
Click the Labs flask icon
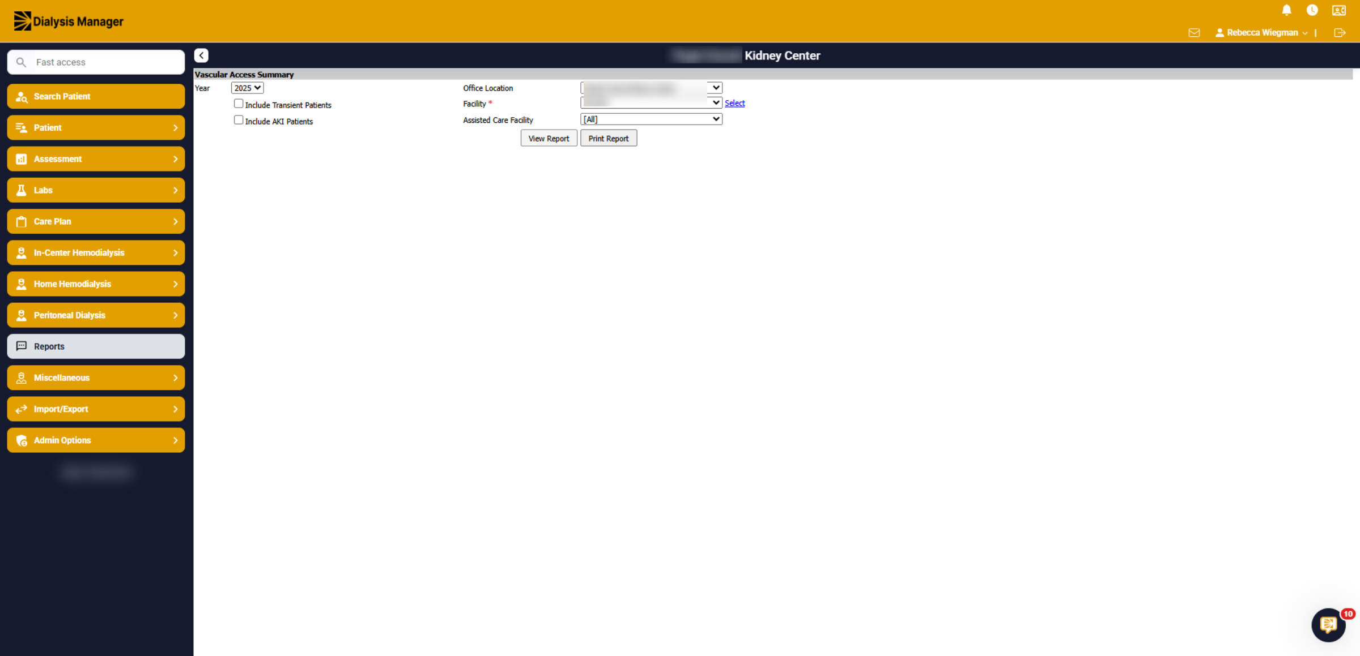coord(22,190)
